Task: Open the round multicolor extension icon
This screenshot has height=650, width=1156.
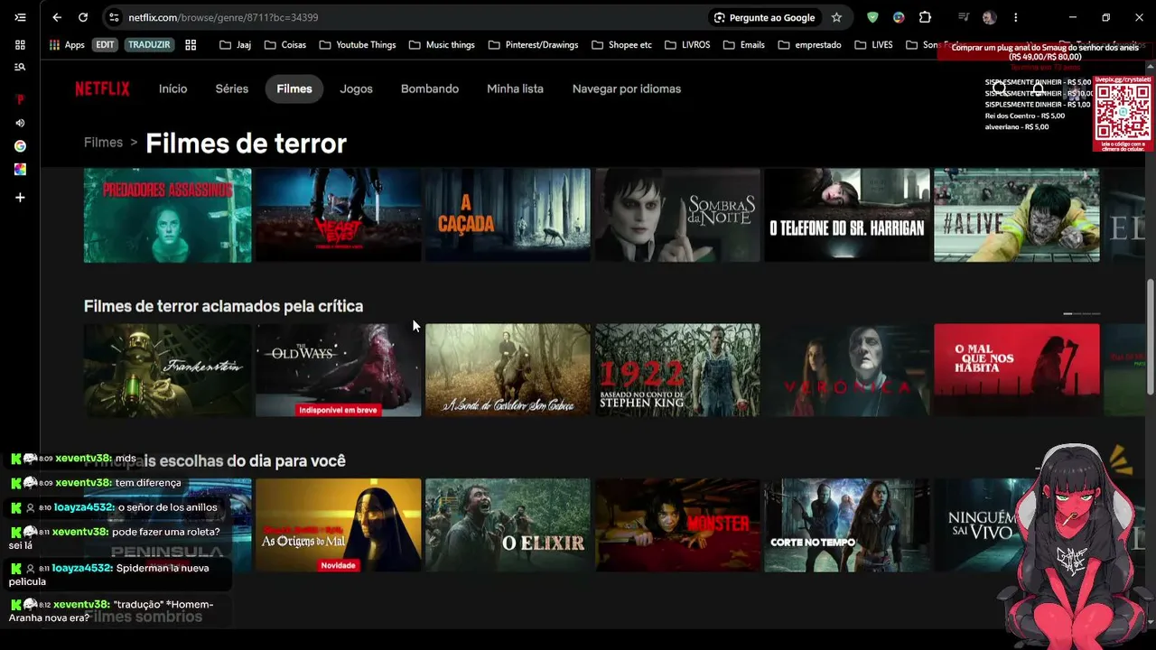Action: 899,17
